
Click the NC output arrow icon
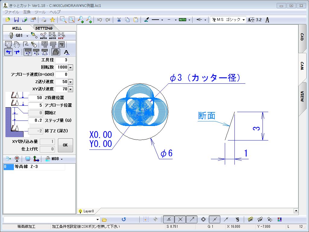(8, 159)
